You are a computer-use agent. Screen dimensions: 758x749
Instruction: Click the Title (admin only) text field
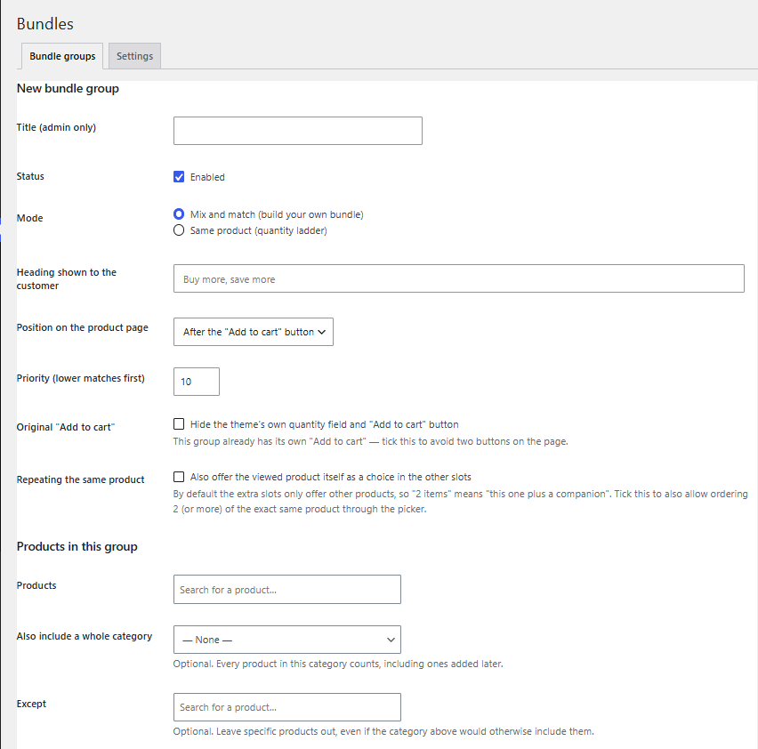pyautogui.click(x=298, y=131)
